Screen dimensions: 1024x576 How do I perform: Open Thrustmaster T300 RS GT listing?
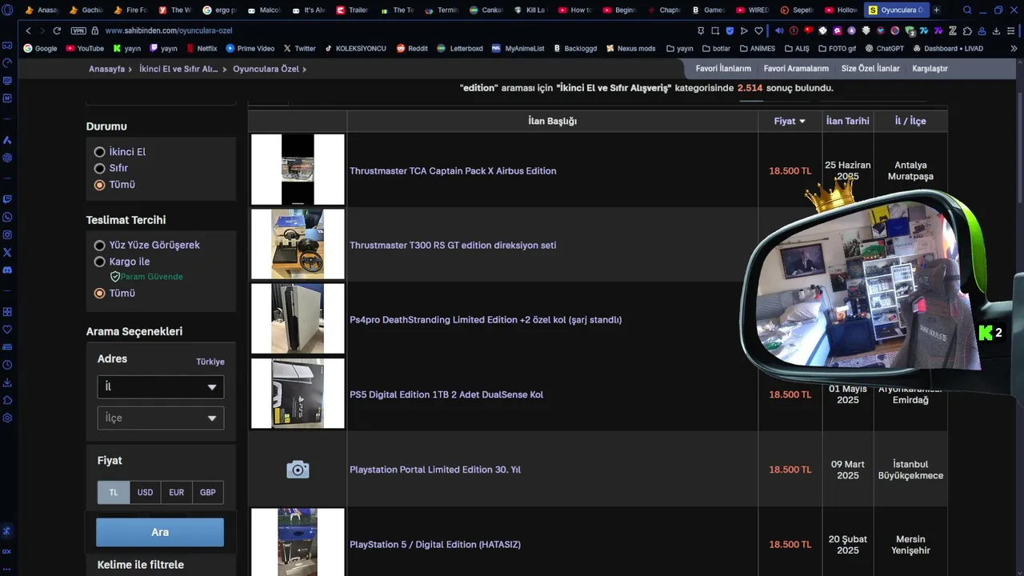(453, 246)
